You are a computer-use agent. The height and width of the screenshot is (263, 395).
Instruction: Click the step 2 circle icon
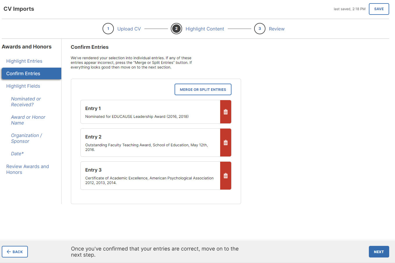[176, 29]
